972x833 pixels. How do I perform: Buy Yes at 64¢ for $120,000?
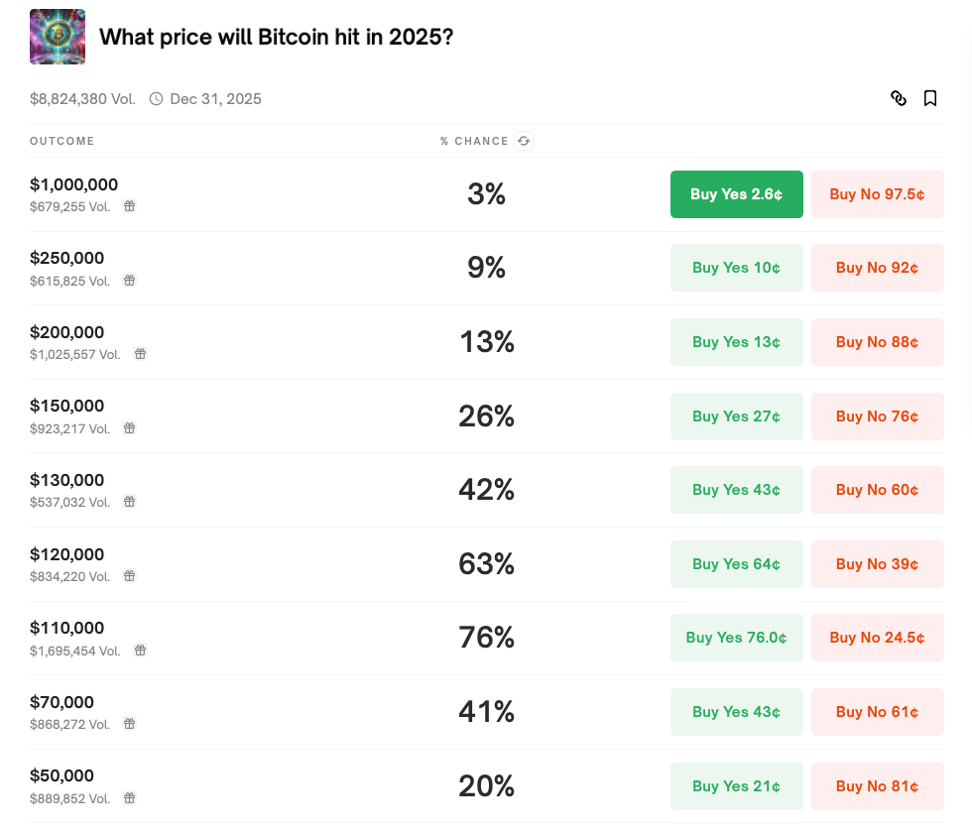(736, 564)
